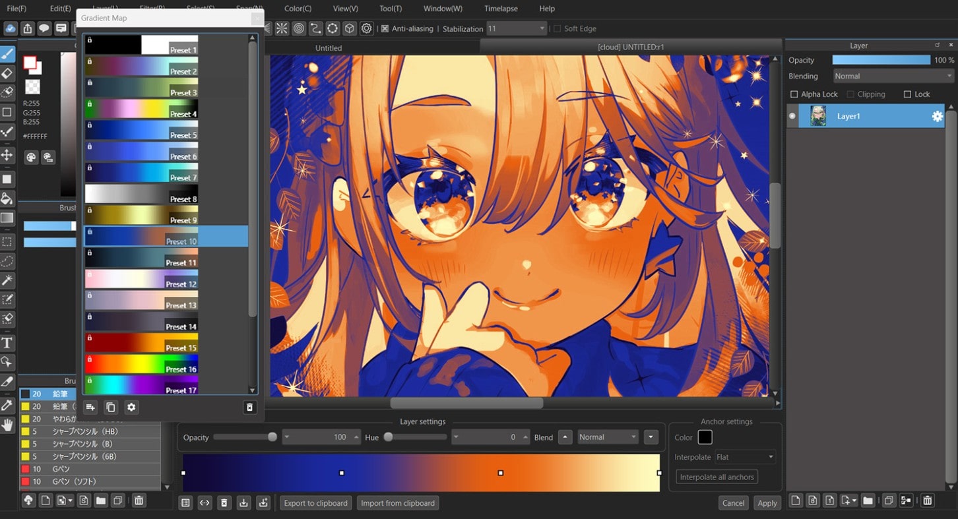958x519 pixels.
Task: Toggle the Anti-aliasing checkbox
Action: point(385,29)
